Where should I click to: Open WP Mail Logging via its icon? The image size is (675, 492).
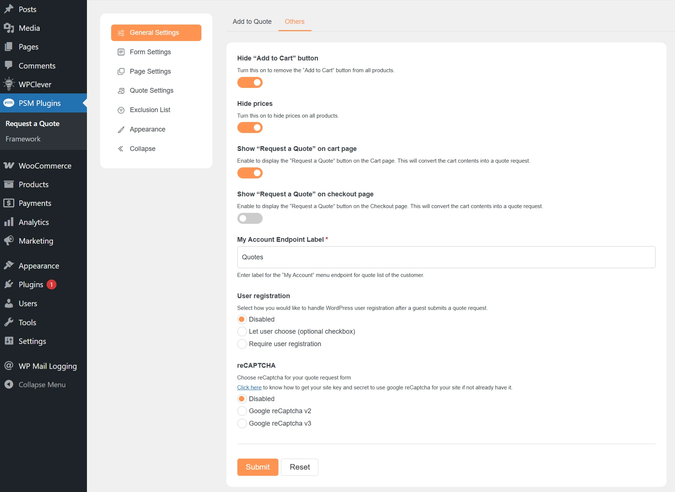point(9,366)
